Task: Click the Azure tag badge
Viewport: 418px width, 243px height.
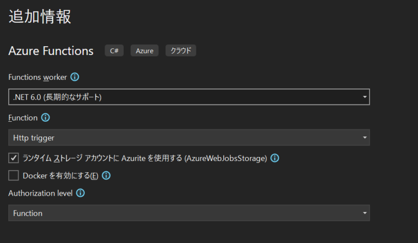Action: coord(144,51)
